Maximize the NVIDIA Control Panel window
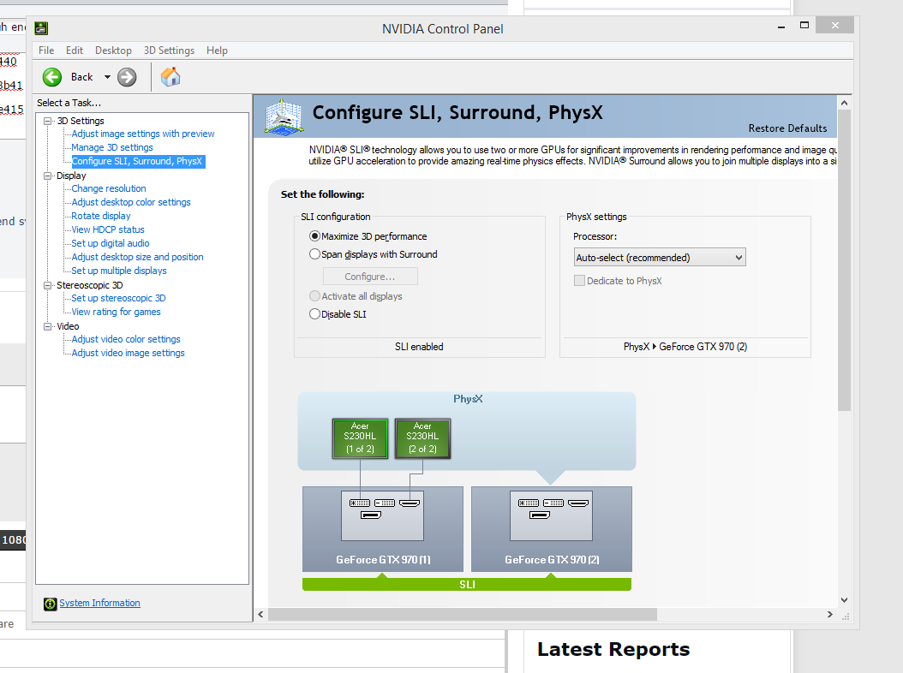Screen dimensions: 903x673 [x=804, y=26]
